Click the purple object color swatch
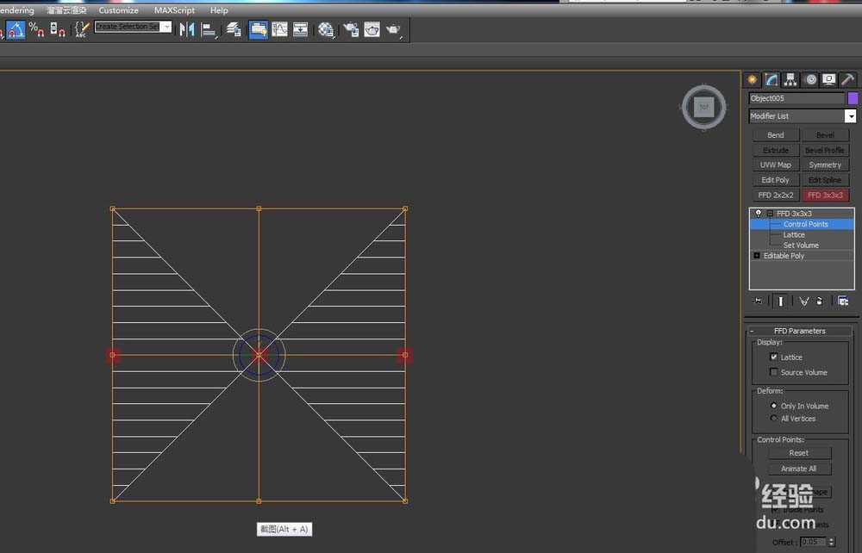Screen dimensions: 862x553 click(x=853, y=98)
